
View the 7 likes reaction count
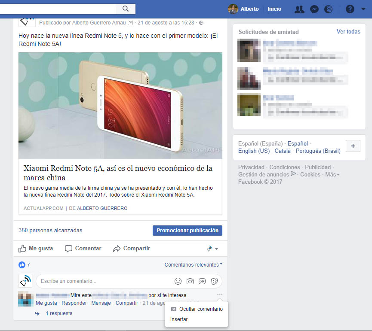pos(24,265)
